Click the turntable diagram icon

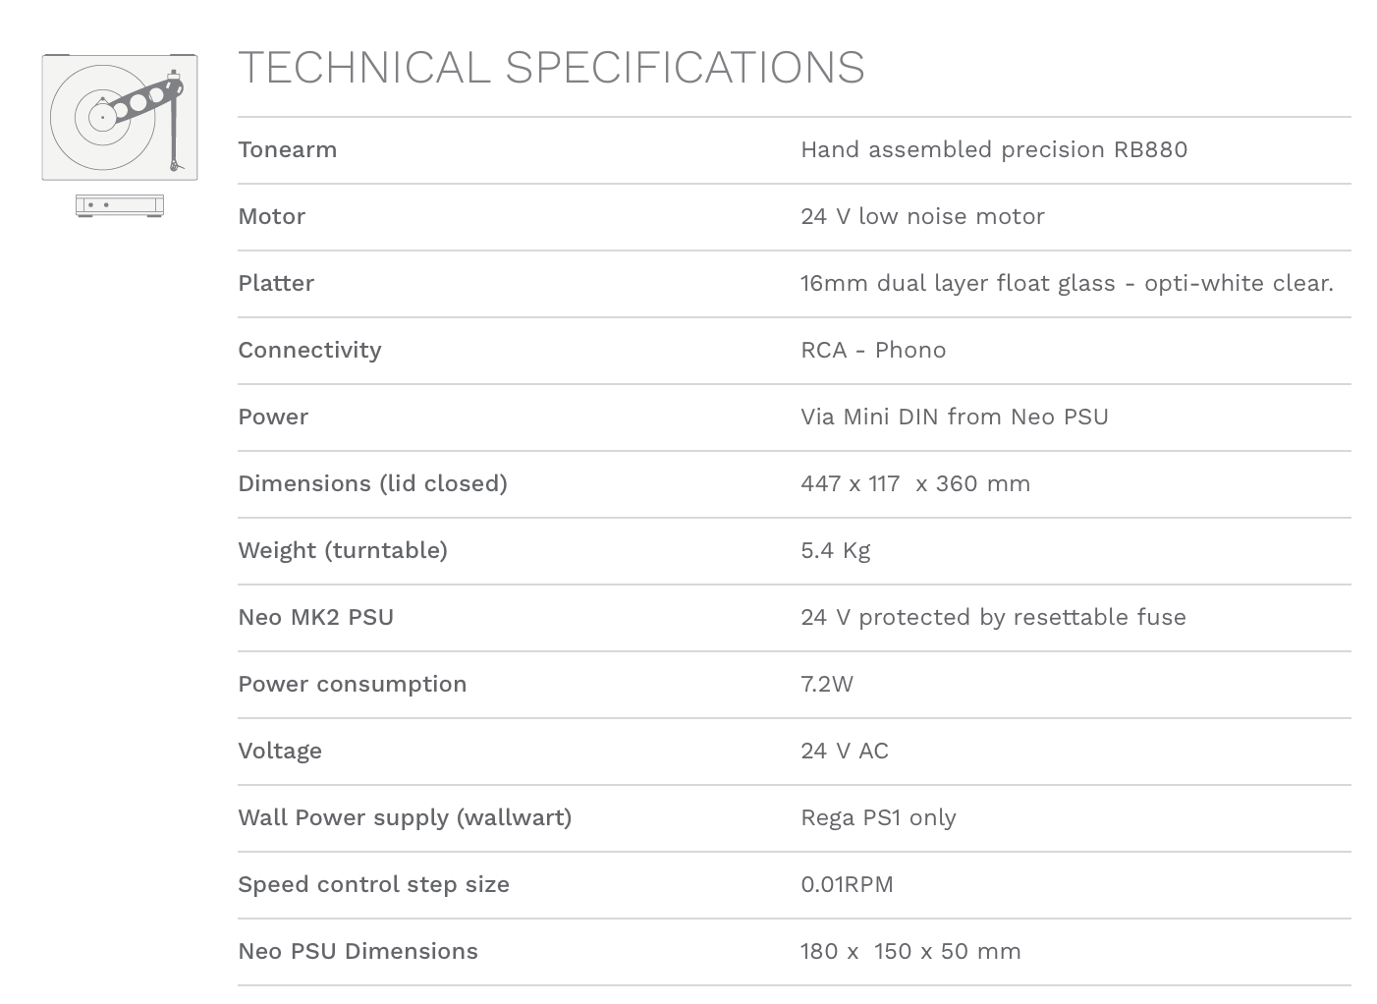pyautogui.click(x=119, y=117)
